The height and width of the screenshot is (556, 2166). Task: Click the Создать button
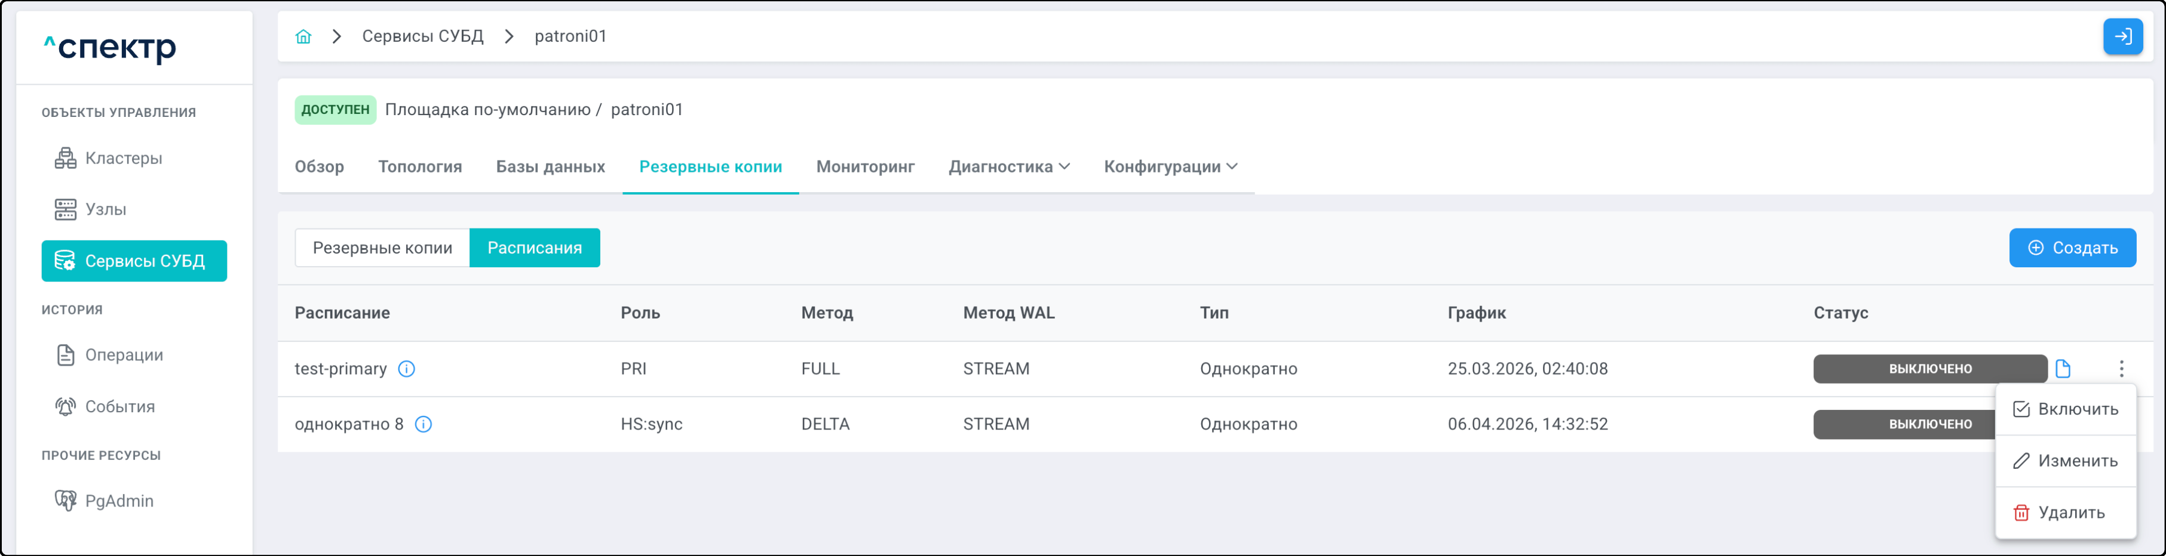pyautogui.click(x=2072, y=248)
